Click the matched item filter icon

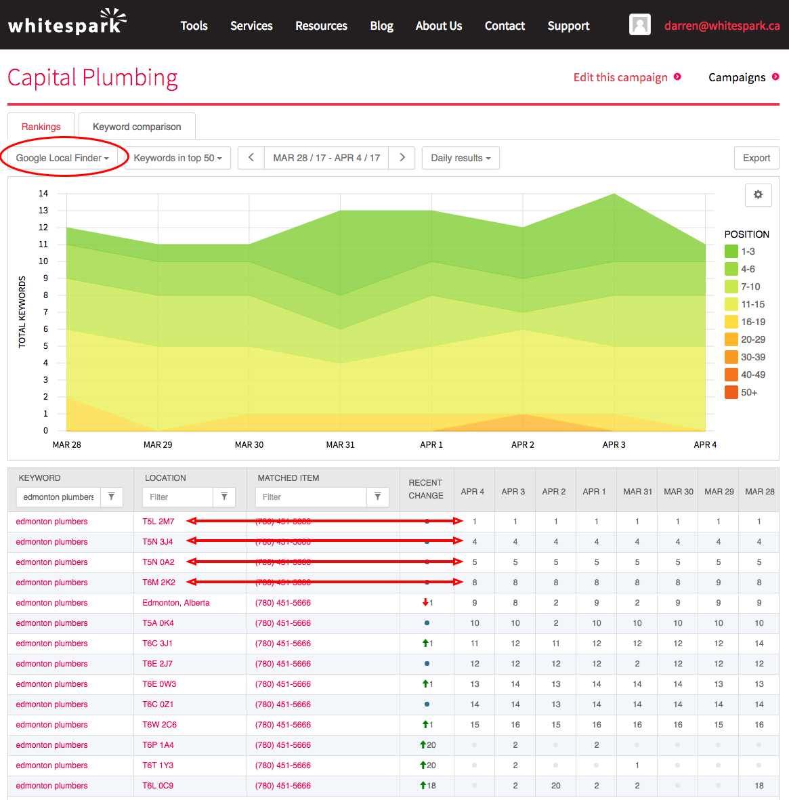click(x=378, y=497)
